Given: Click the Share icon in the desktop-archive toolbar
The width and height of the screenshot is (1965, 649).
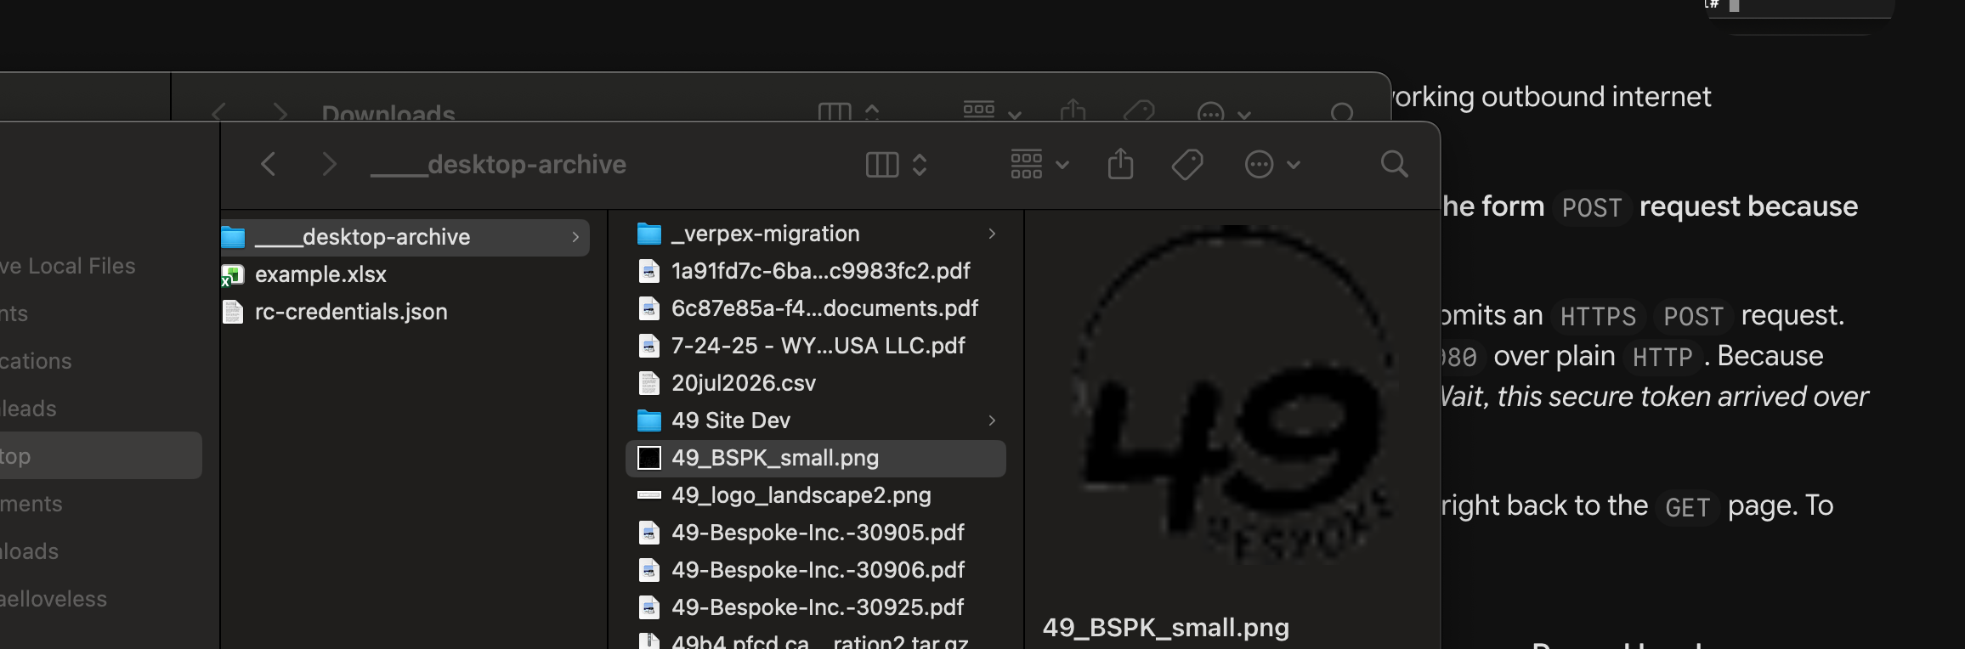Looking at the screenshot, I should [x=1121, y=164].
